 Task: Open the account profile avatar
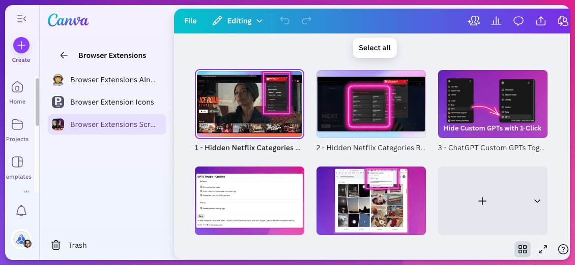pyautogui.click(x=22, y=240)
